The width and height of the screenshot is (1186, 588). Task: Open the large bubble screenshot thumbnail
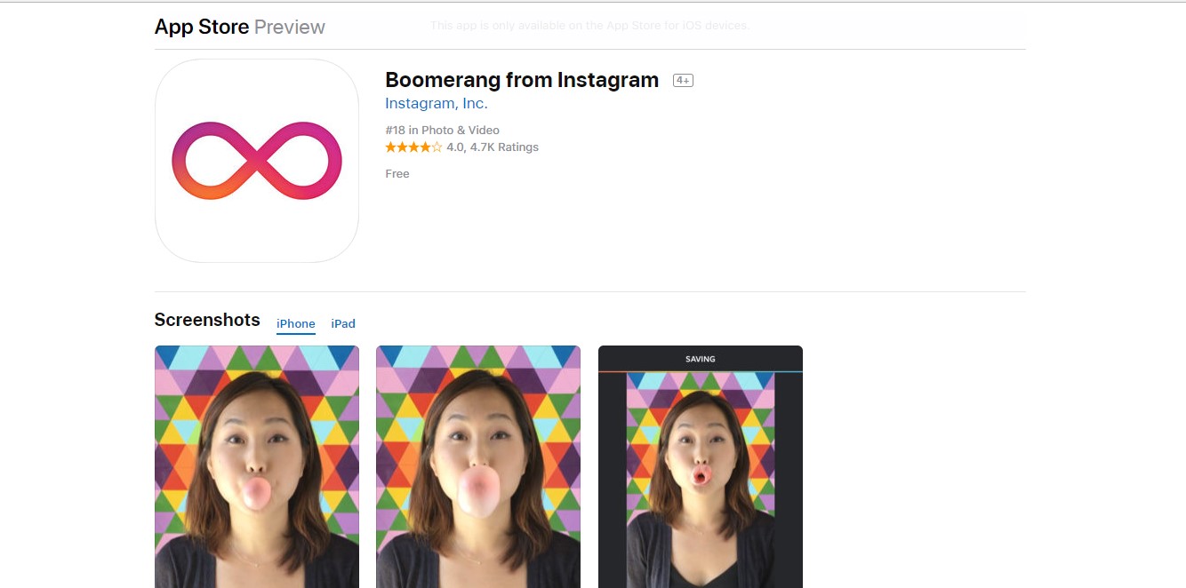478,466
